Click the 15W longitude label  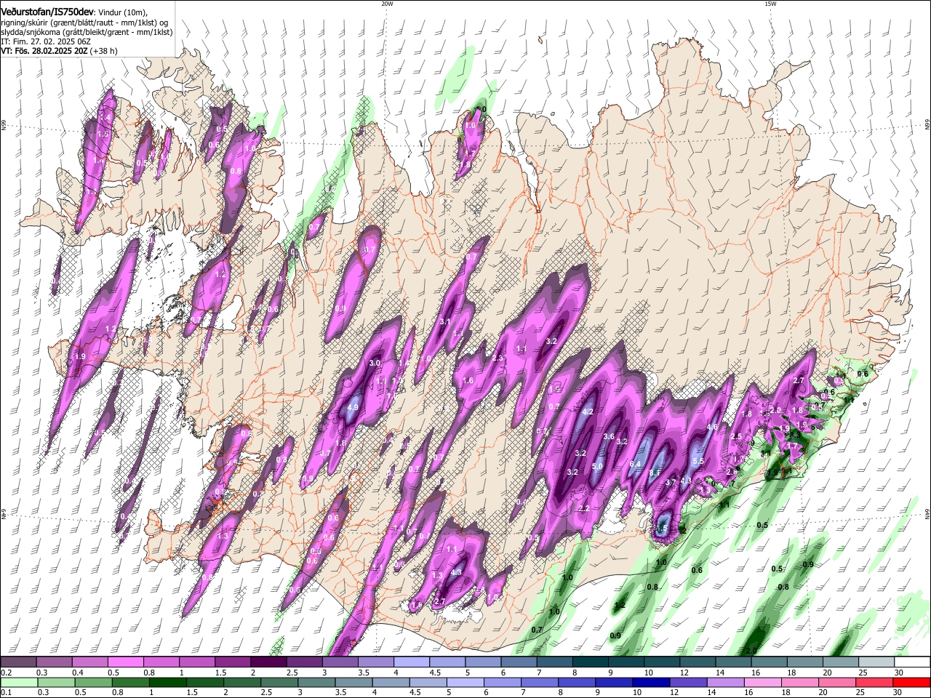[770, 4]
